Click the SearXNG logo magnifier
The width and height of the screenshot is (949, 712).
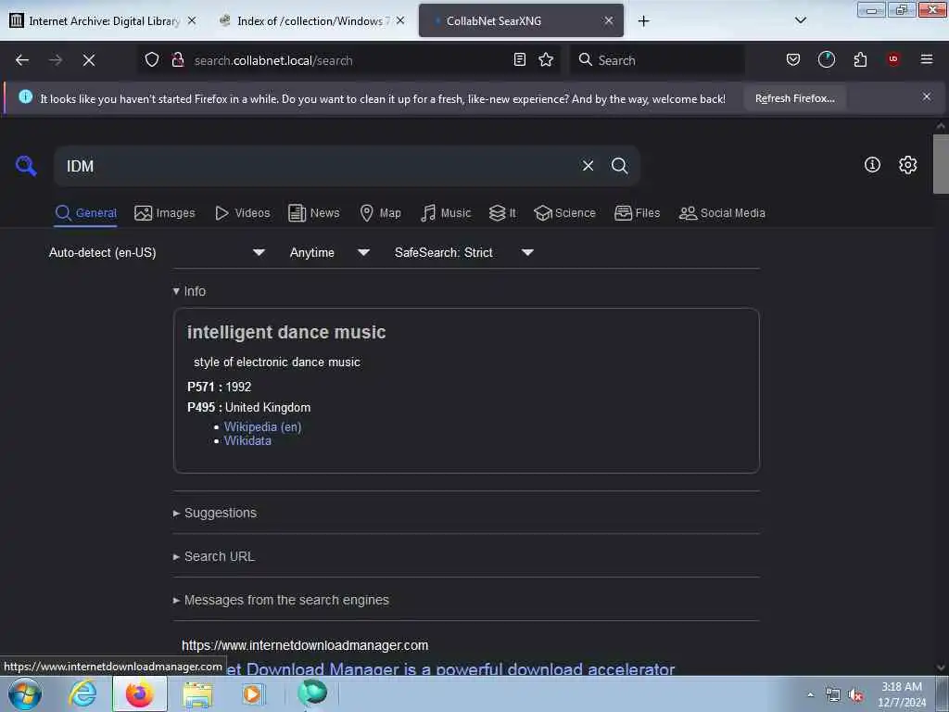26,165
